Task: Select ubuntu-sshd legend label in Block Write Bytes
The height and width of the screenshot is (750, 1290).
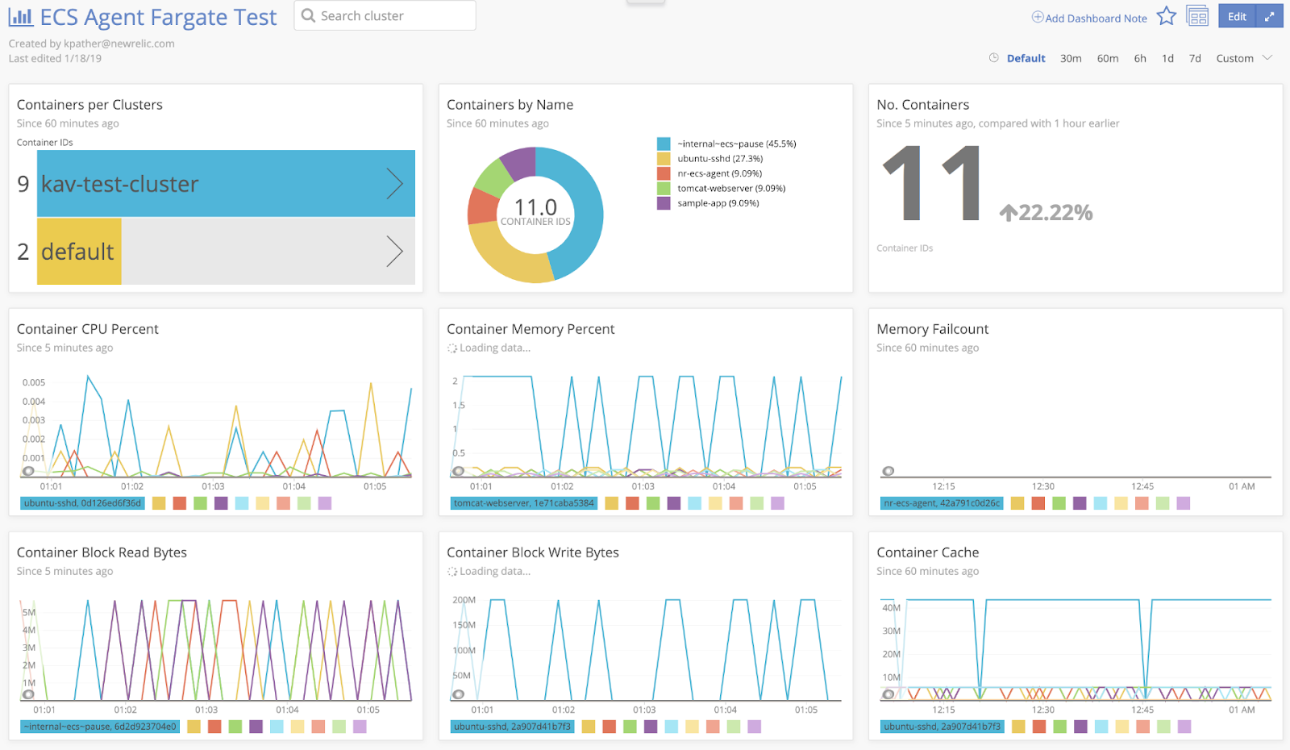Action: pyautogui.click(x=512, y=727)
